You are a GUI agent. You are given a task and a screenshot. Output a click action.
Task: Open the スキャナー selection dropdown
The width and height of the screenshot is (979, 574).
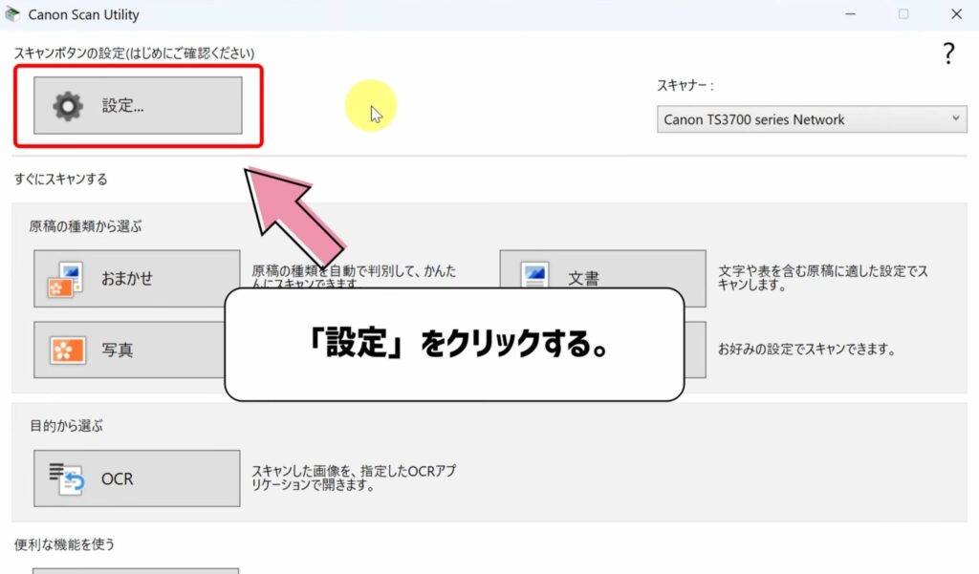tap(811, 119)
